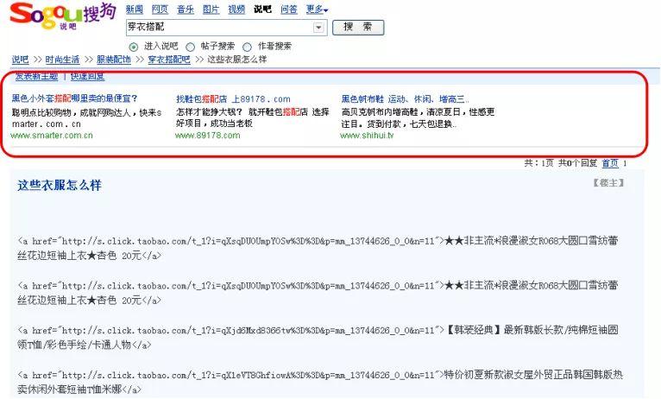Go to 时尚生活 breadcrumb link

tap(62, 60)
